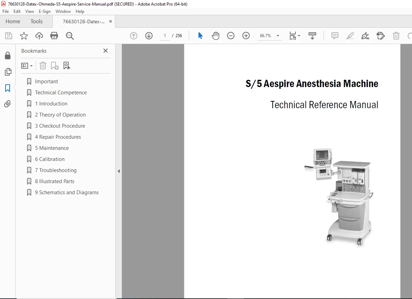This screenshot has width=412, height=299.
Task: Switch to the Tools tab
Action: (36, 21)
